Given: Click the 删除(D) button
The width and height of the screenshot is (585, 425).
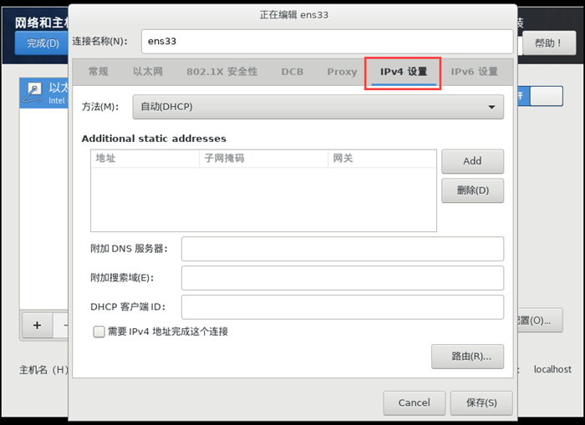Looking at the screenshot, I should pyautogui.click(x=472, y=190).
